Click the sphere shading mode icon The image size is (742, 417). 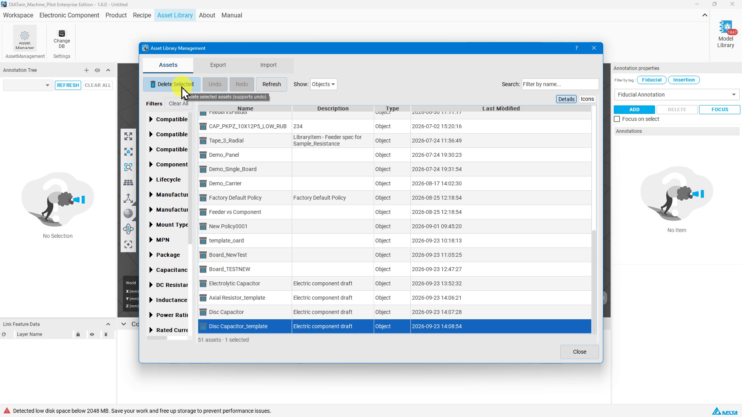(x=128, y=214)
